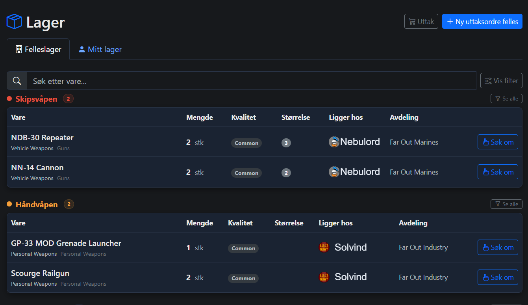The image size is (528, 305).
Task: Click Søk om for NDB-30 Repeater
Action: point(498,142)
